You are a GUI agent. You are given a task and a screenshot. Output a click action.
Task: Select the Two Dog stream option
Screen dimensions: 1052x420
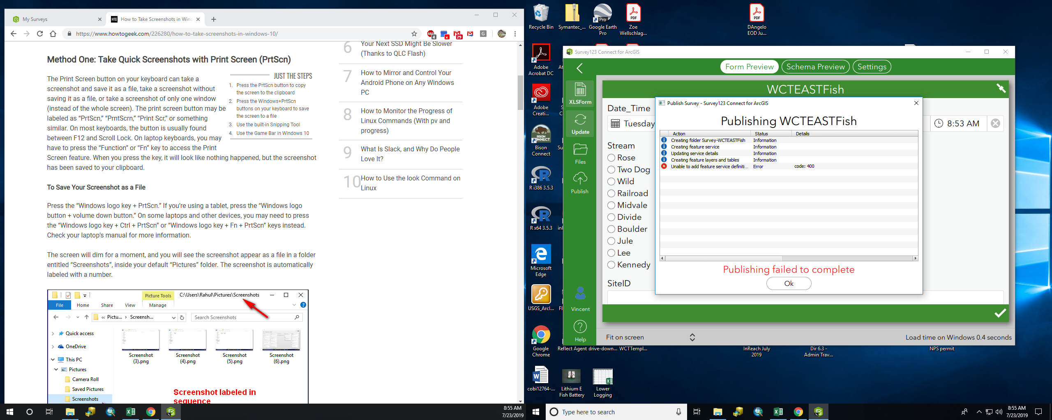611,169
